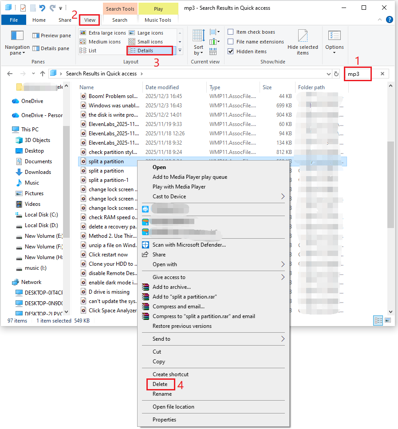Viewport: 398px width, 429px height.
Task: Switch to List layout
Action: tap(88, 51)
